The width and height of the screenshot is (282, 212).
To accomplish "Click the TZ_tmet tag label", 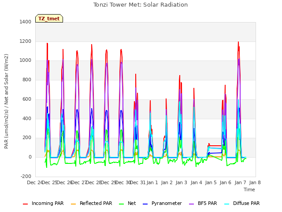I will tap(49, 19).
